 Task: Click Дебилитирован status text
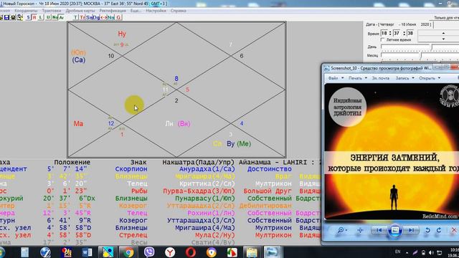point(265,206)
